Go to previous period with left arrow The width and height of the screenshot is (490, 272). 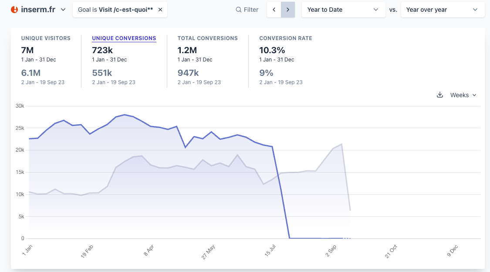pos(274,10)
